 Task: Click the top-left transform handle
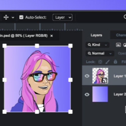click(5, 46)
